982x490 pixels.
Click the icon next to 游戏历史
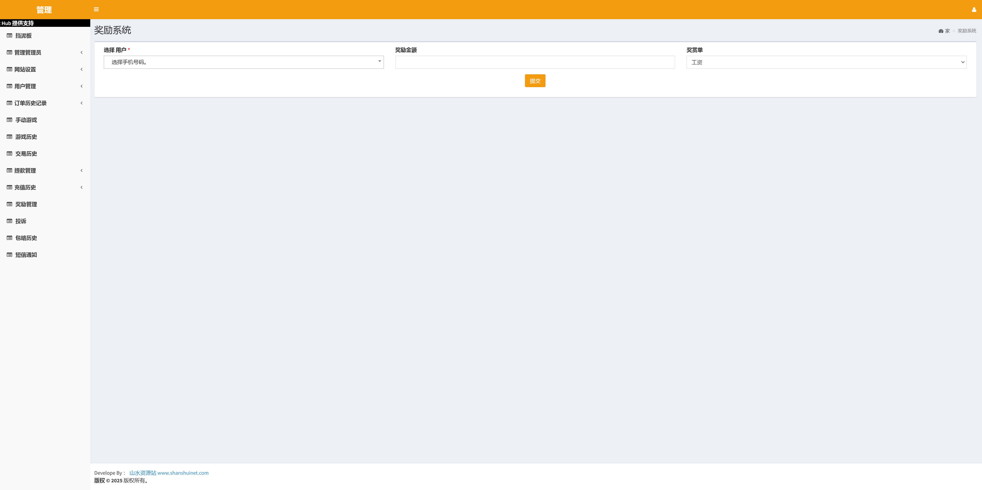click(9, 137)
